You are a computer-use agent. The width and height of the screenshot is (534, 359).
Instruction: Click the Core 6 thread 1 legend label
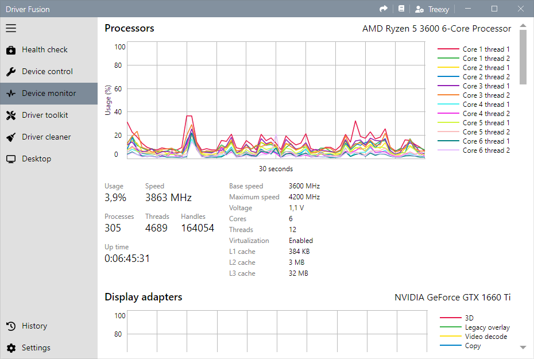[486, 141]
